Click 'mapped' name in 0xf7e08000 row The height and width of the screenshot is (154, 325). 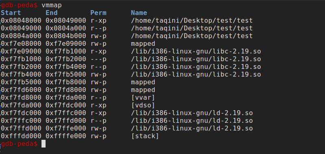click(x=143, y=43)
